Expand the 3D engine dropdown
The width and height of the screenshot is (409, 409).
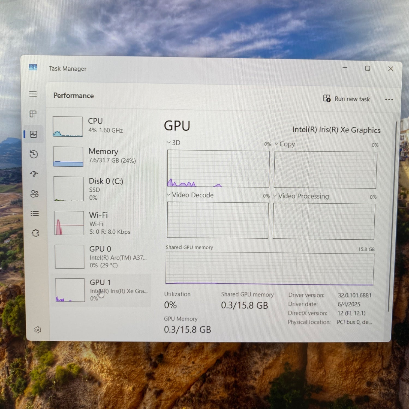click(173, 143)
